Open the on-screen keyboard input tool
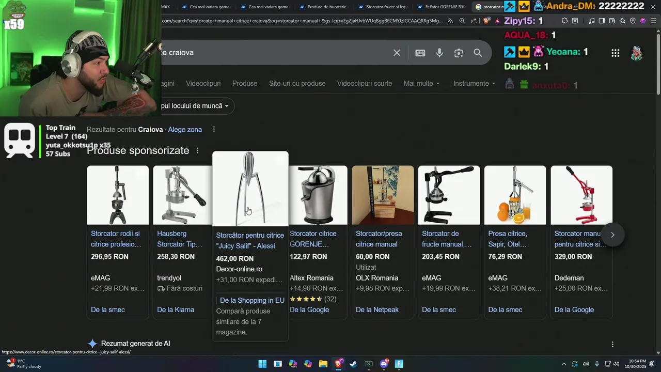This screenshot has width=661, height=372. 420,53
